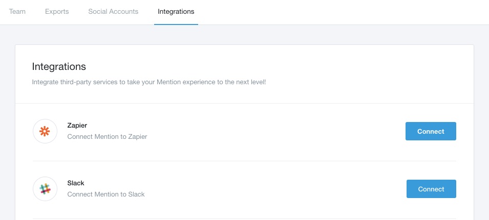Click the gray page background above the card
The height and width of the screenshot is (220, 489).
click(245, 35)
